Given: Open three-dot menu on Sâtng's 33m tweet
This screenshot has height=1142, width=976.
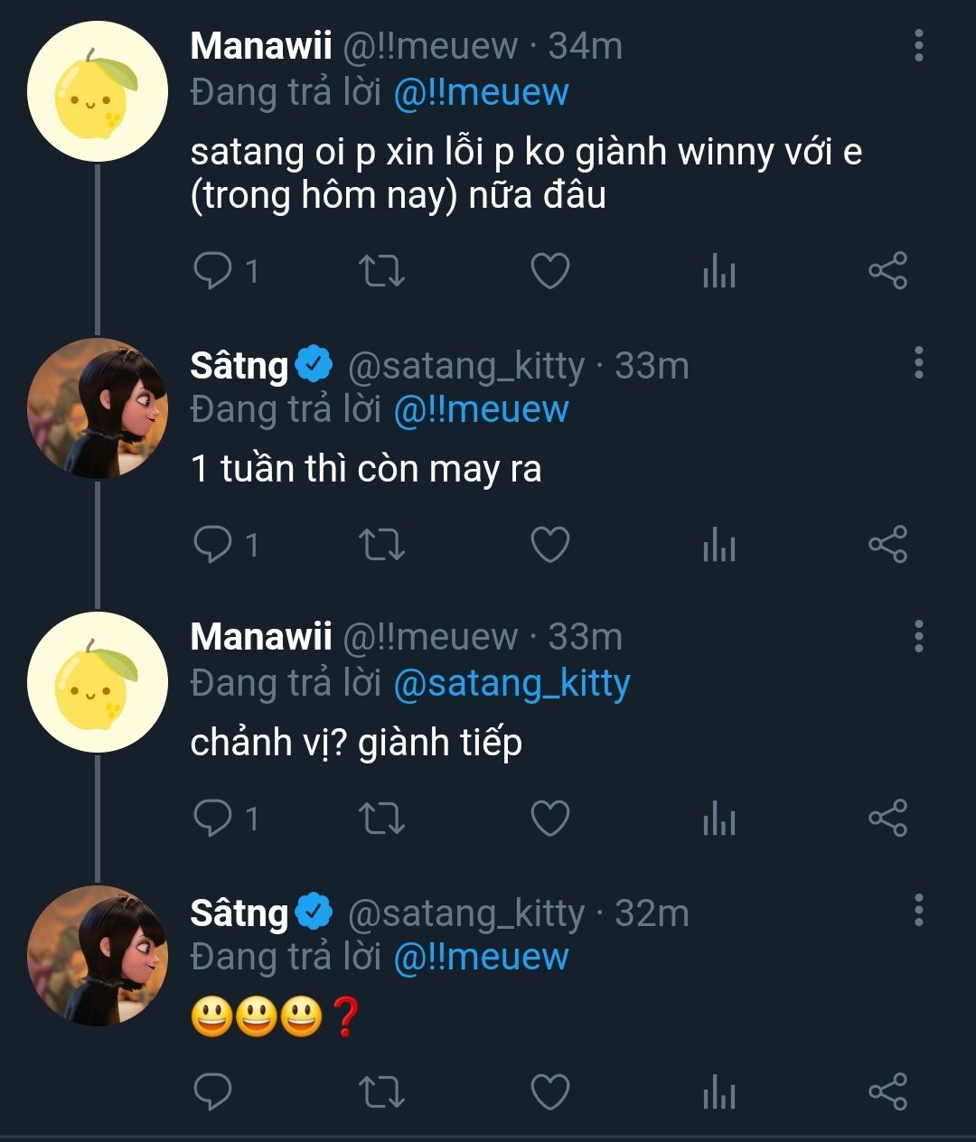Looking at the screenshot, I should tap(918, 363).
